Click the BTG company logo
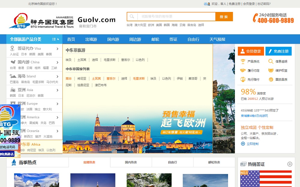 (41, 21)
